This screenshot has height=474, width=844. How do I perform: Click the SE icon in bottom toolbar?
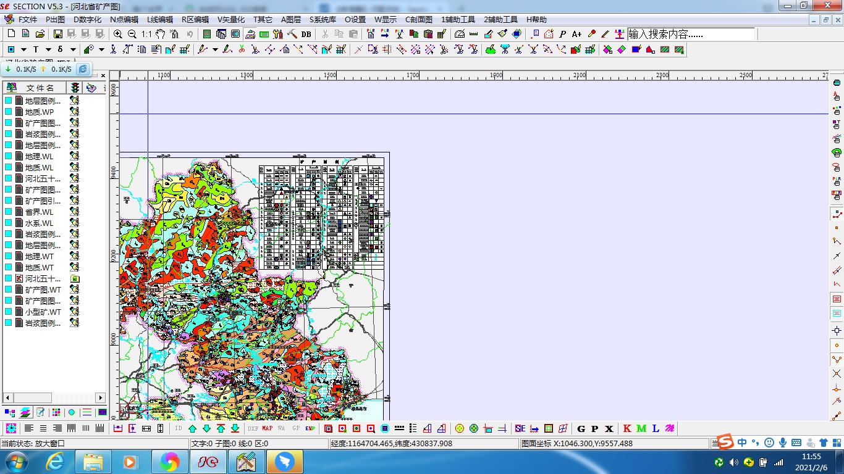click(520, 428)
